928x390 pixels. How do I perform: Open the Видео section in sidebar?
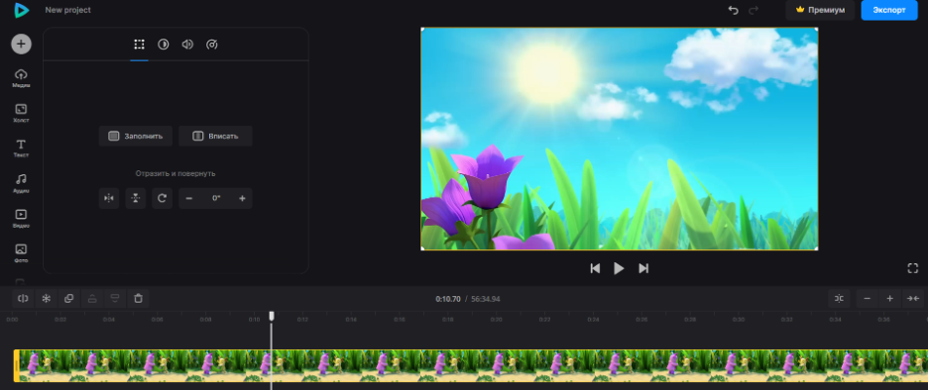click(21, 218)
